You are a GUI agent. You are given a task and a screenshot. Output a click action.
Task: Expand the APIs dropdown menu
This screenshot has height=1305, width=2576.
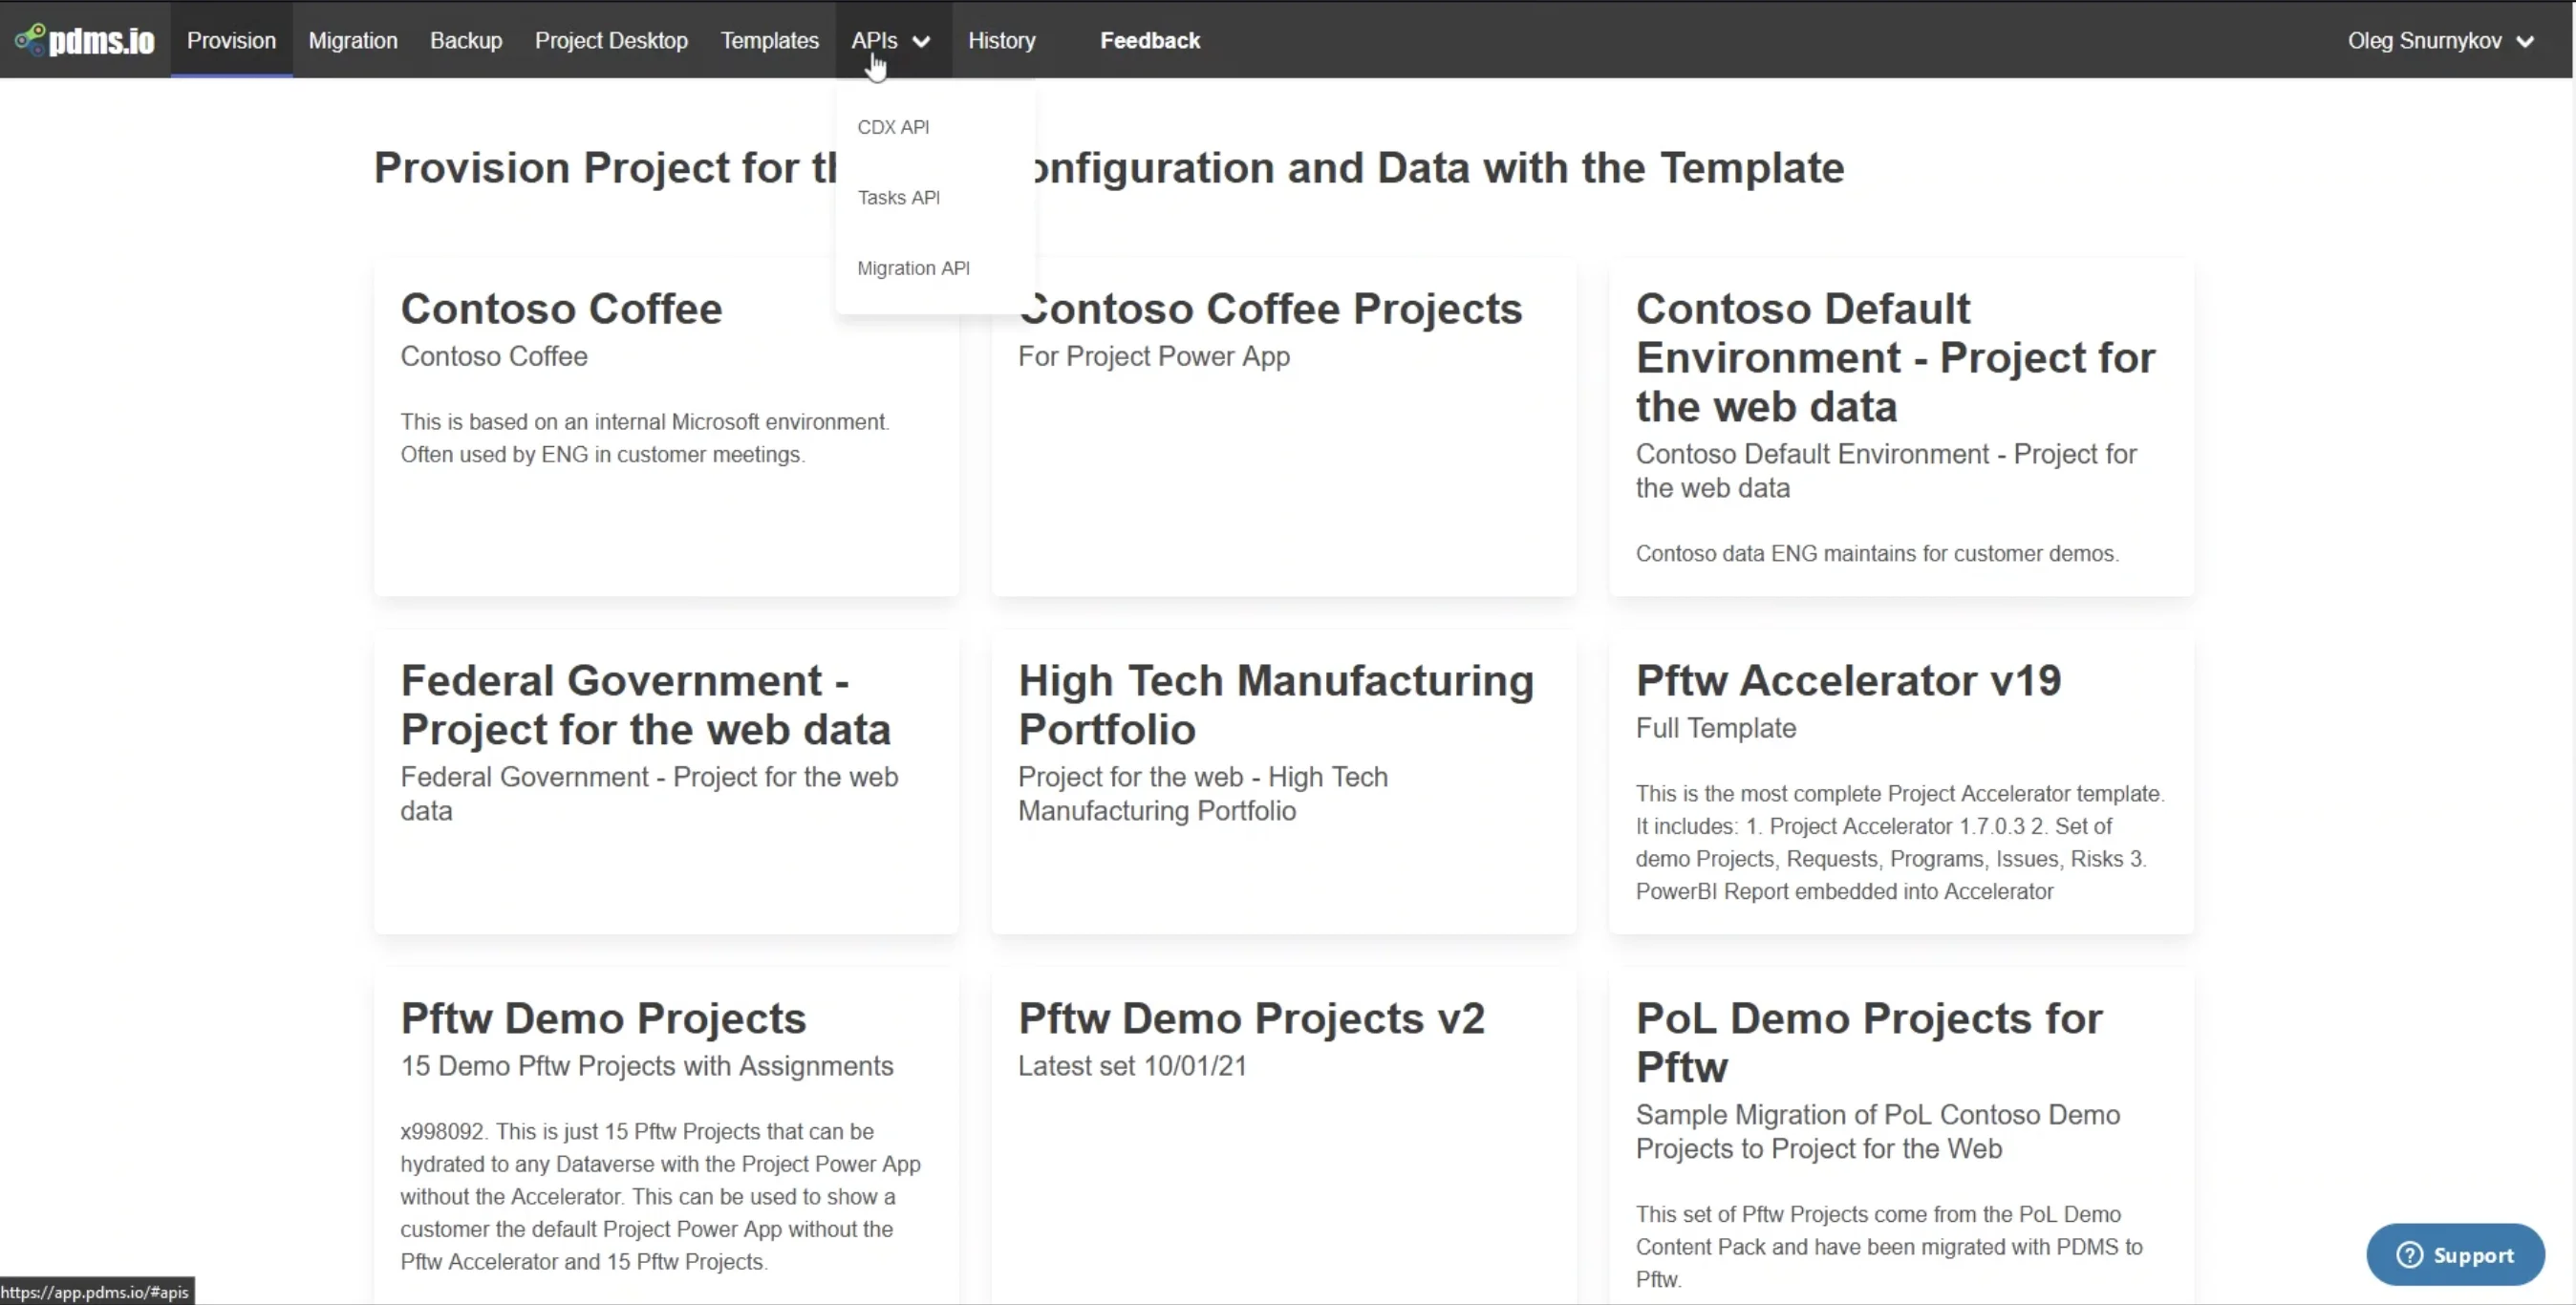pyautogui.click(x=889, y=41)
